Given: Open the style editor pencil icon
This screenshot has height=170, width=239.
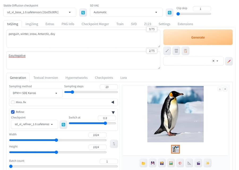Looking at the screenshot, I should [229, 61].
